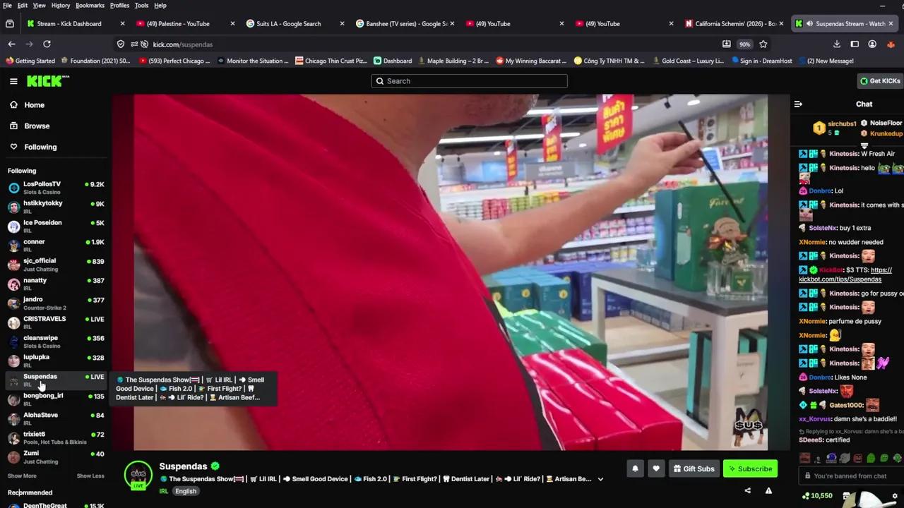
Task: Open the History menu
Action: 61,5
